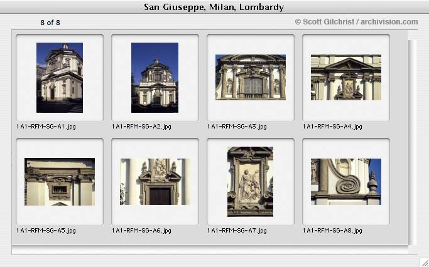
Task: Click the filename 1A1-RFM-SG-A2.jpg
Action: (141, 127)
